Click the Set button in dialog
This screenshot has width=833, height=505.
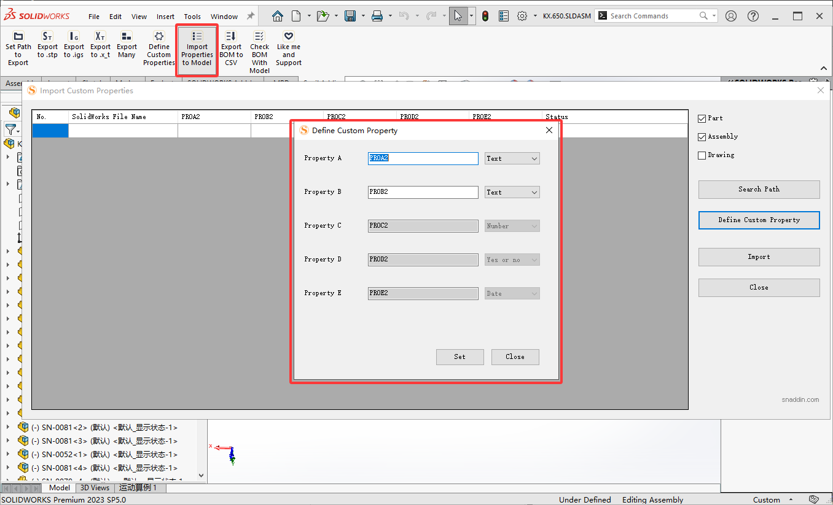tap(460, 357)
